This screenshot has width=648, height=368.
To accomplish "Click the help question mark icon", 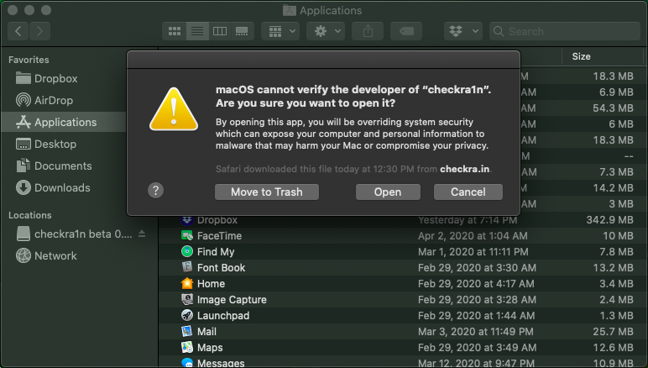I will [x=155, y=191].
